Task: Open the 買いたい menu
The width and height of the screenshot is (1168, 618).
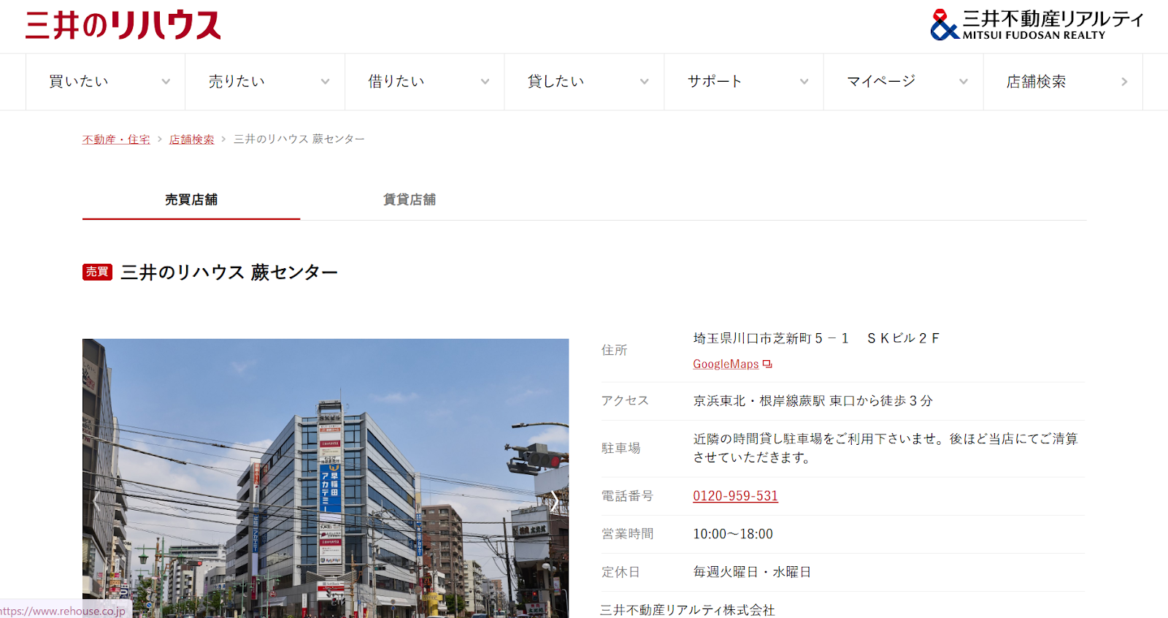Action: pos(105,82)
